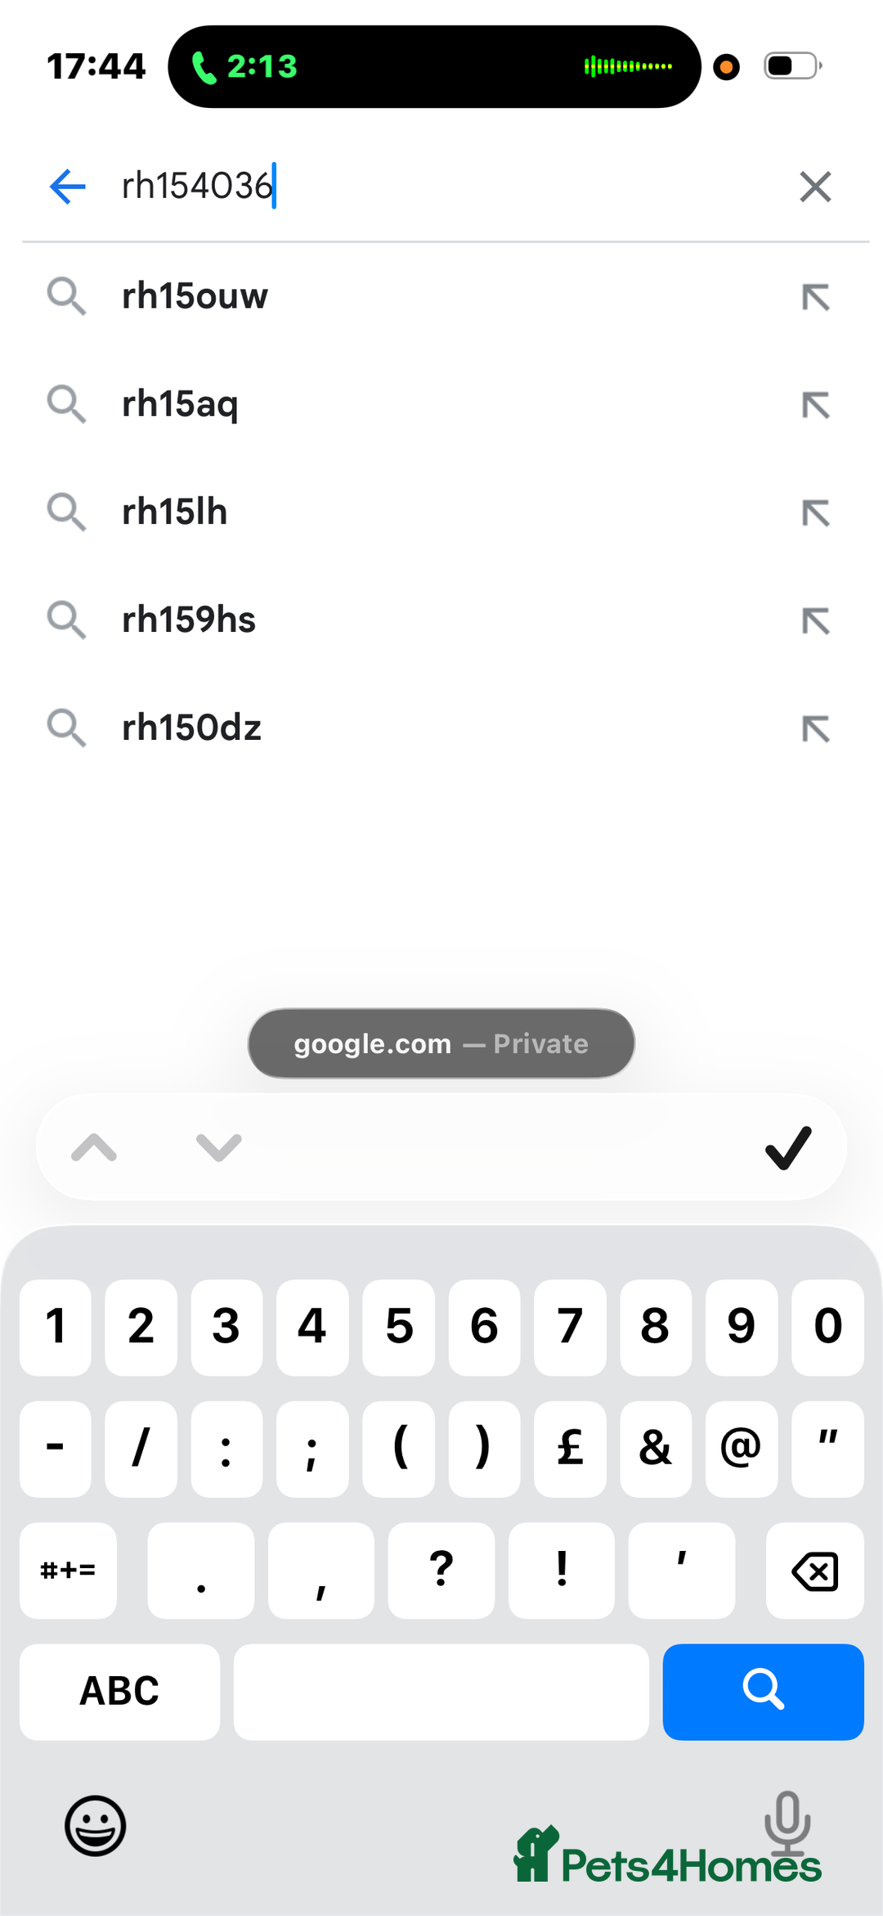Image resolution: width=883 pixels, height=1916 pixels.
Task: Tap the insert arrow beside rh15aq
Action: (x=815, y=405)
